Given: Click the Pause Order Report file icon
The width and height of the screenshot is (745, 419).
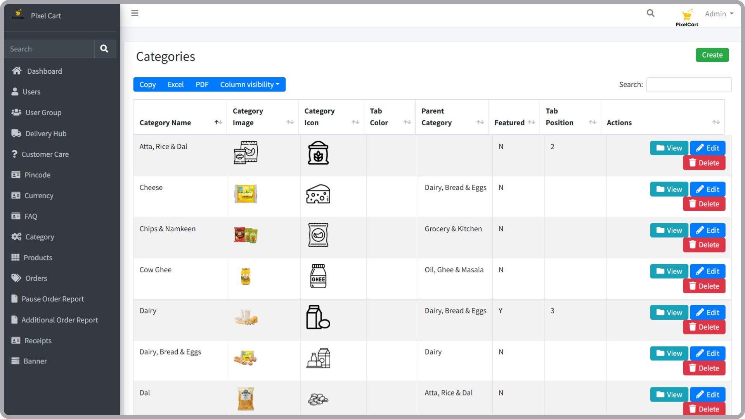Looking at the screenshot, I should (x=14, y=299).
